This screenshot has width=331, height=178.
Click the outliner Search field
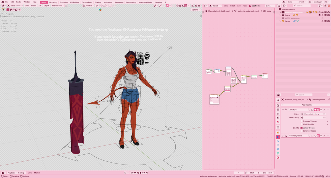coord(302,6)
